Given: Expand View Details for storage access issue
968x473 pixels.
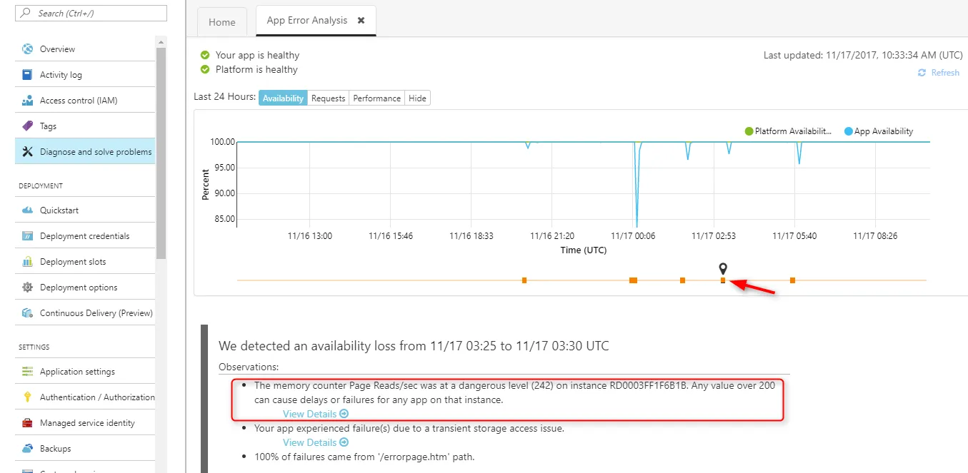Looking at the screenshot, I should point(315,442).
